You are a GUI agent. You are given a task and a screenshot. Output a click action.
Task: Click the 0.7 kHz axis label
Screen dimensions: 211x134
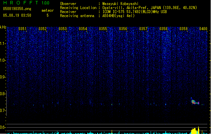click(x=3, y=111)
